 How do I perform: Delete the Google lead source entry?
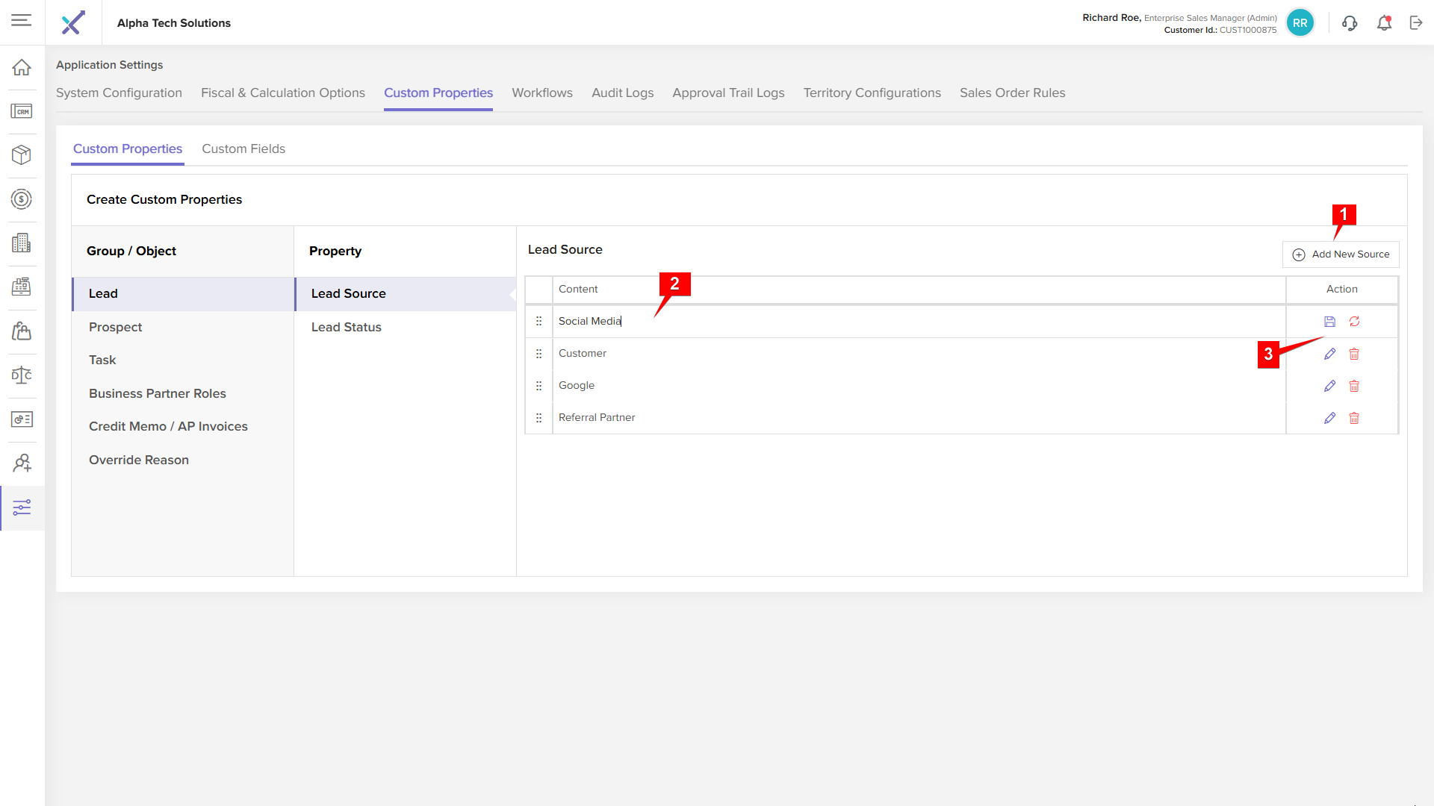click(1354, 386)
